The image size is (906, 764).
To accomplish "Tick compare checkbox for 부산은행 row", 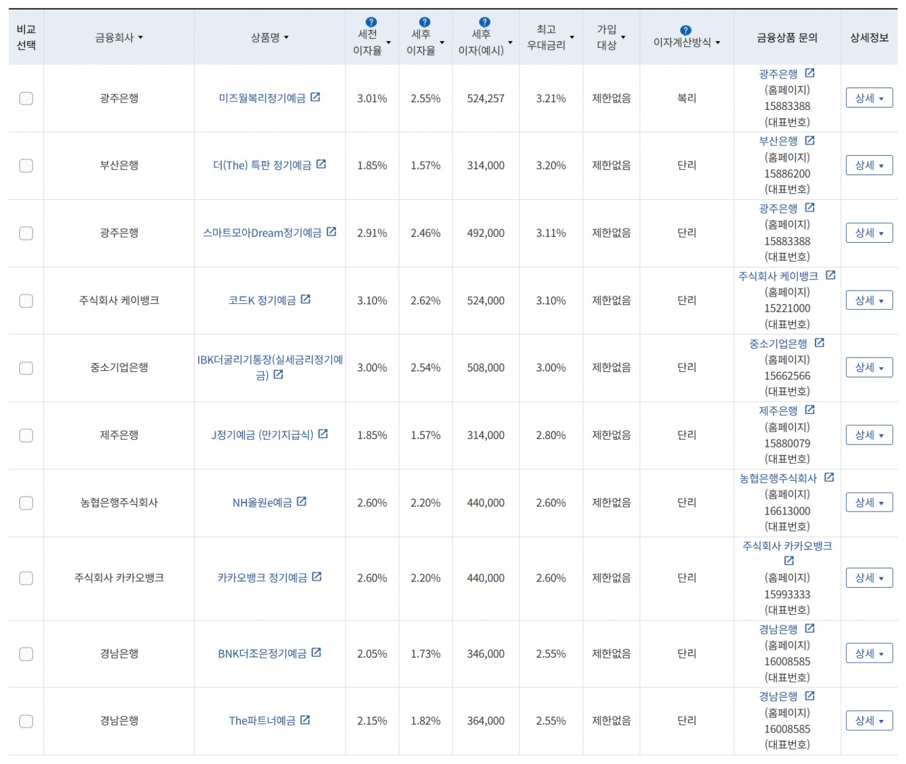I will [26, 165].
